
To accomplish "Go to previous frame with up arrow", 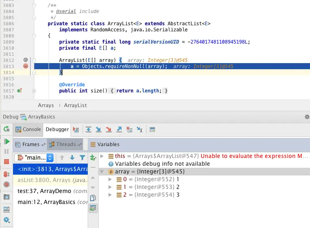I will (62, 158).
